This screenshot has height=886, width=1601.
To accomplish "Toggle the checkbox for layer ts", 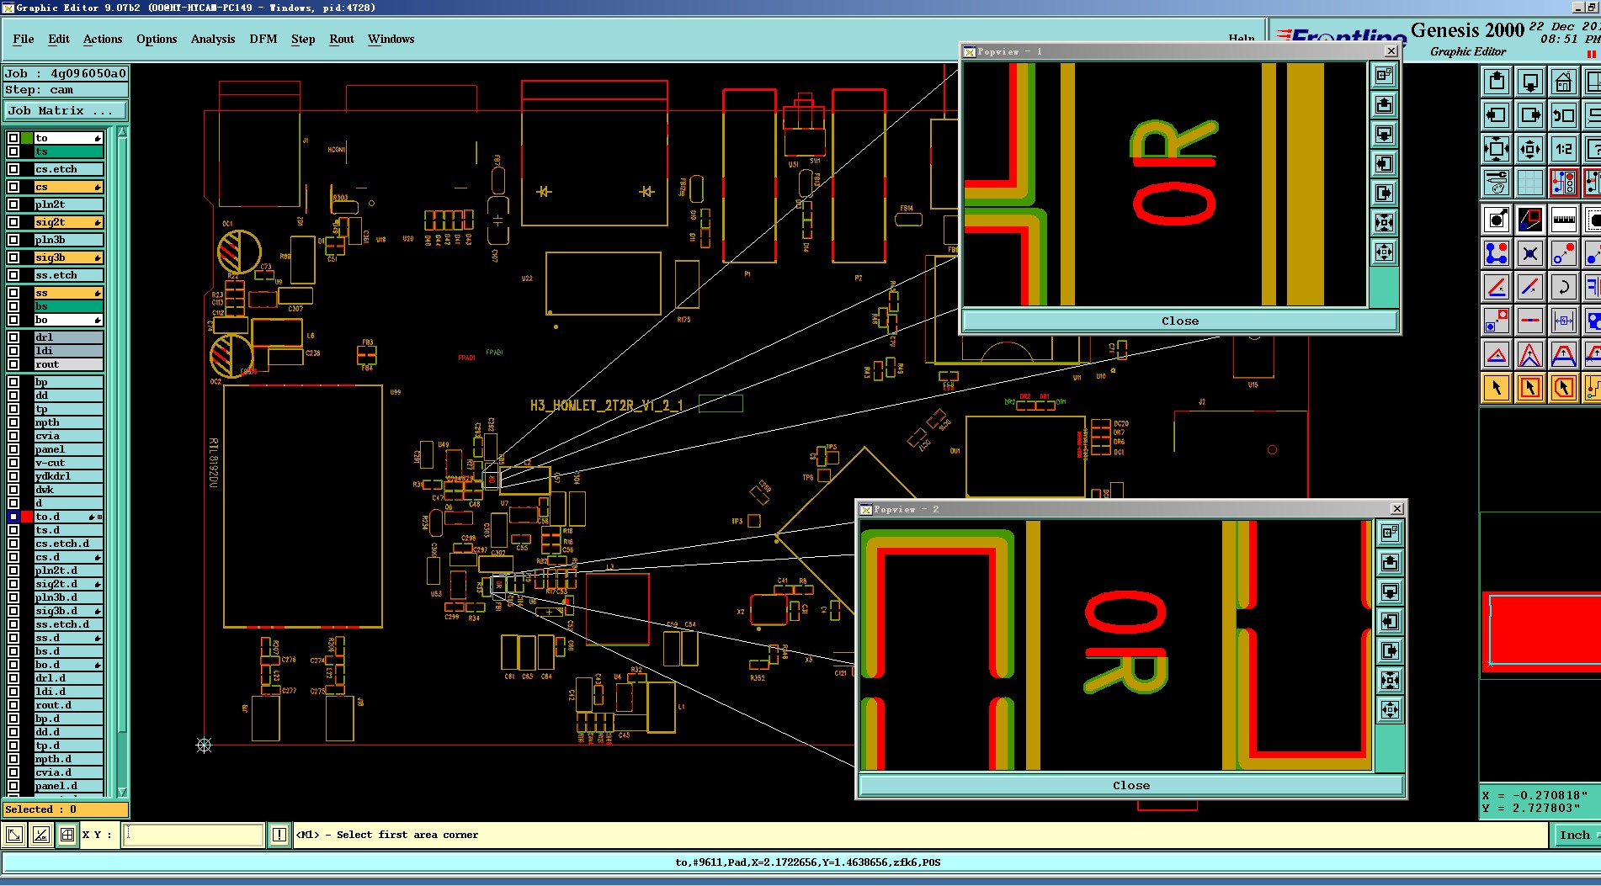I will tap(13, 151).
